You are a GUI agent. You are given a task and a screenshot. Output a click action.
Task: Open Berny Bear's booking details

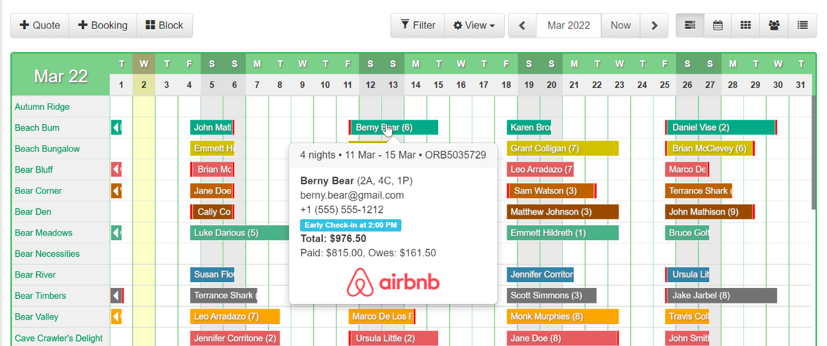pyautogui.click(x=393, y=127)
